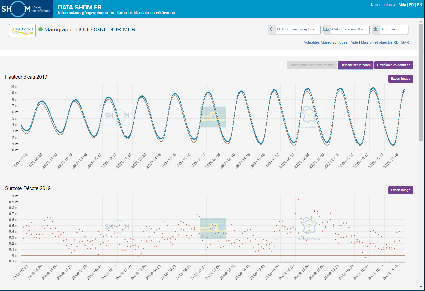Viewport: 425px width, 291px height.
Task: Open the Aide link below toolbar buttons
Action: 354,42
